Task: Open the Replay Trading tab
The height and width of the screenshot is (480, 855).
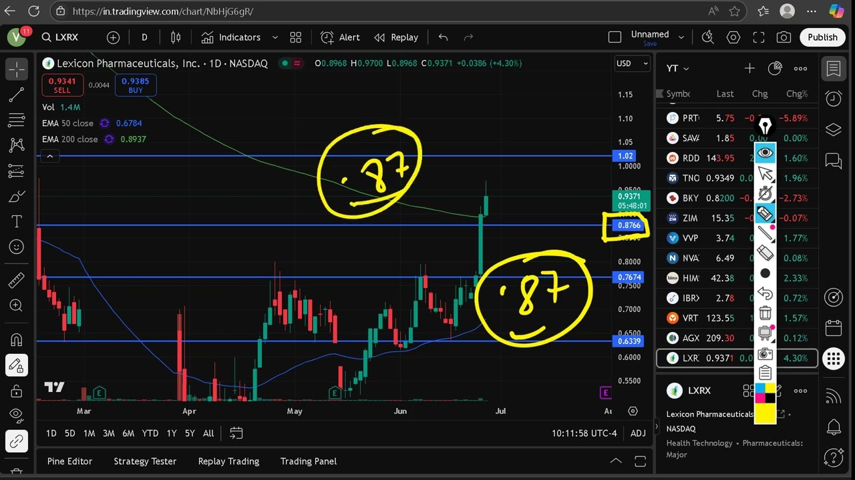Action: point(228,461)
